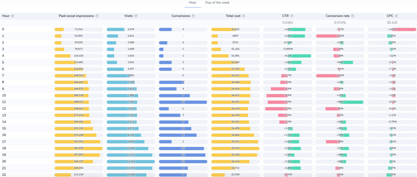Sort table by Visits header
The height and width of the screenshot is (177, 417).
tap(128, 16)
